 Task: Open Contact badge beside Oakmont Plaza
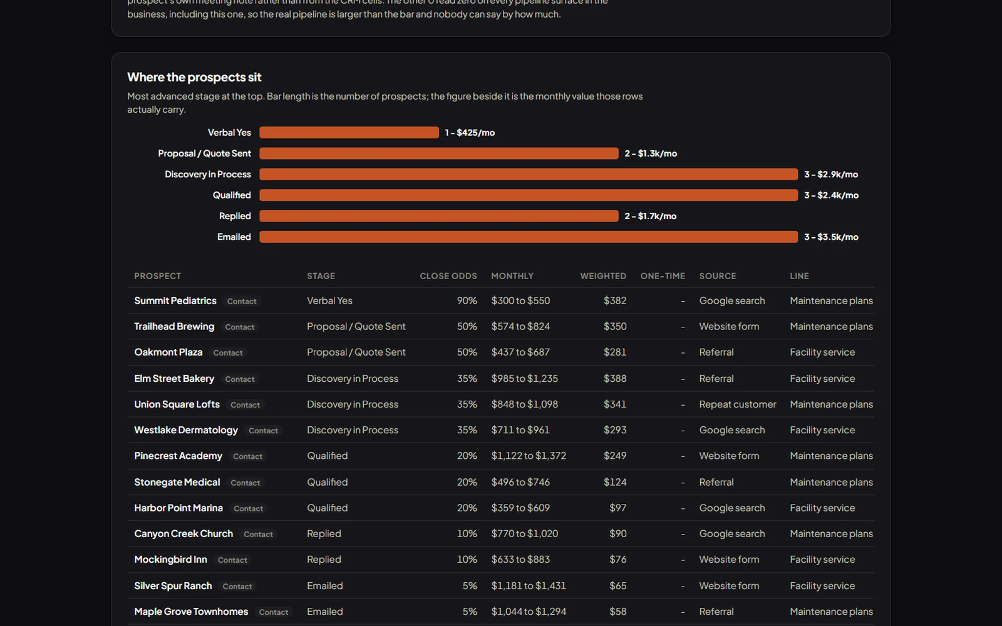pos(228,352)
